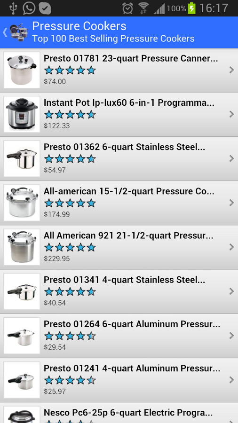The image size is (238, 423).
Task: Tap the USB connection status icon
Action: [x=13, y=8]
